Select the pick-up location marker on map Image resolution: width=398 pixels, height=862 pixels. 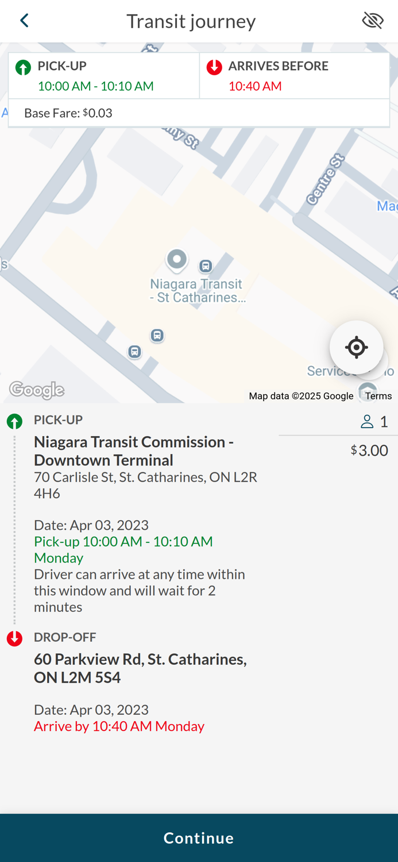point(176,259)
